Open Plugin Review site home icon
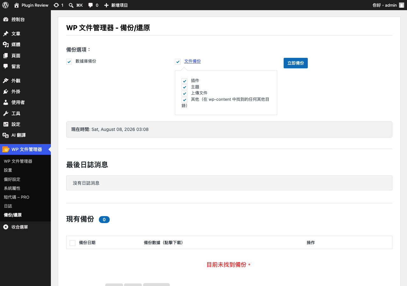This screenshot has height=286, width=407. click(x=17, y=5)
